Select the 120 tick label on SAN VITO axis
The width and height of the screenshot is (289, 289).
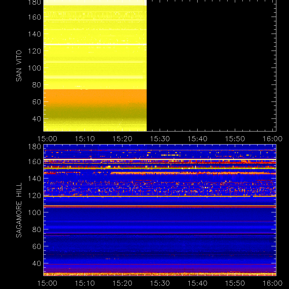[x=34, y=51]
